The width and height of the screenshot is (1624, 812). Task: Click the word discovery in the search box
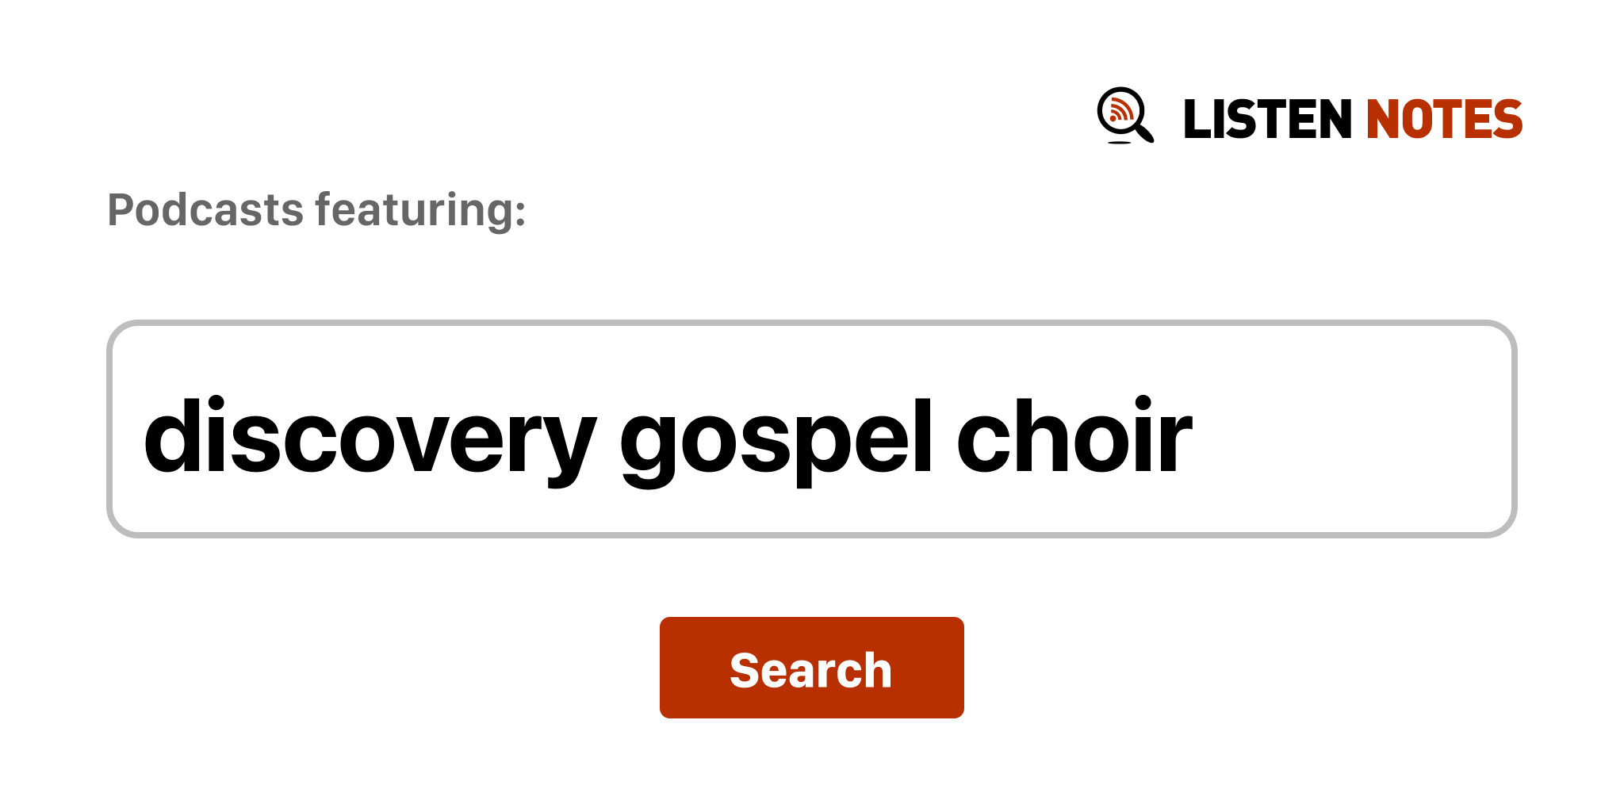(x=369, y=437)
